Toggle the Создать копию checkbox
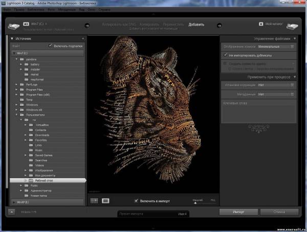This screenshot has height=232, width=307. point(225,64)
